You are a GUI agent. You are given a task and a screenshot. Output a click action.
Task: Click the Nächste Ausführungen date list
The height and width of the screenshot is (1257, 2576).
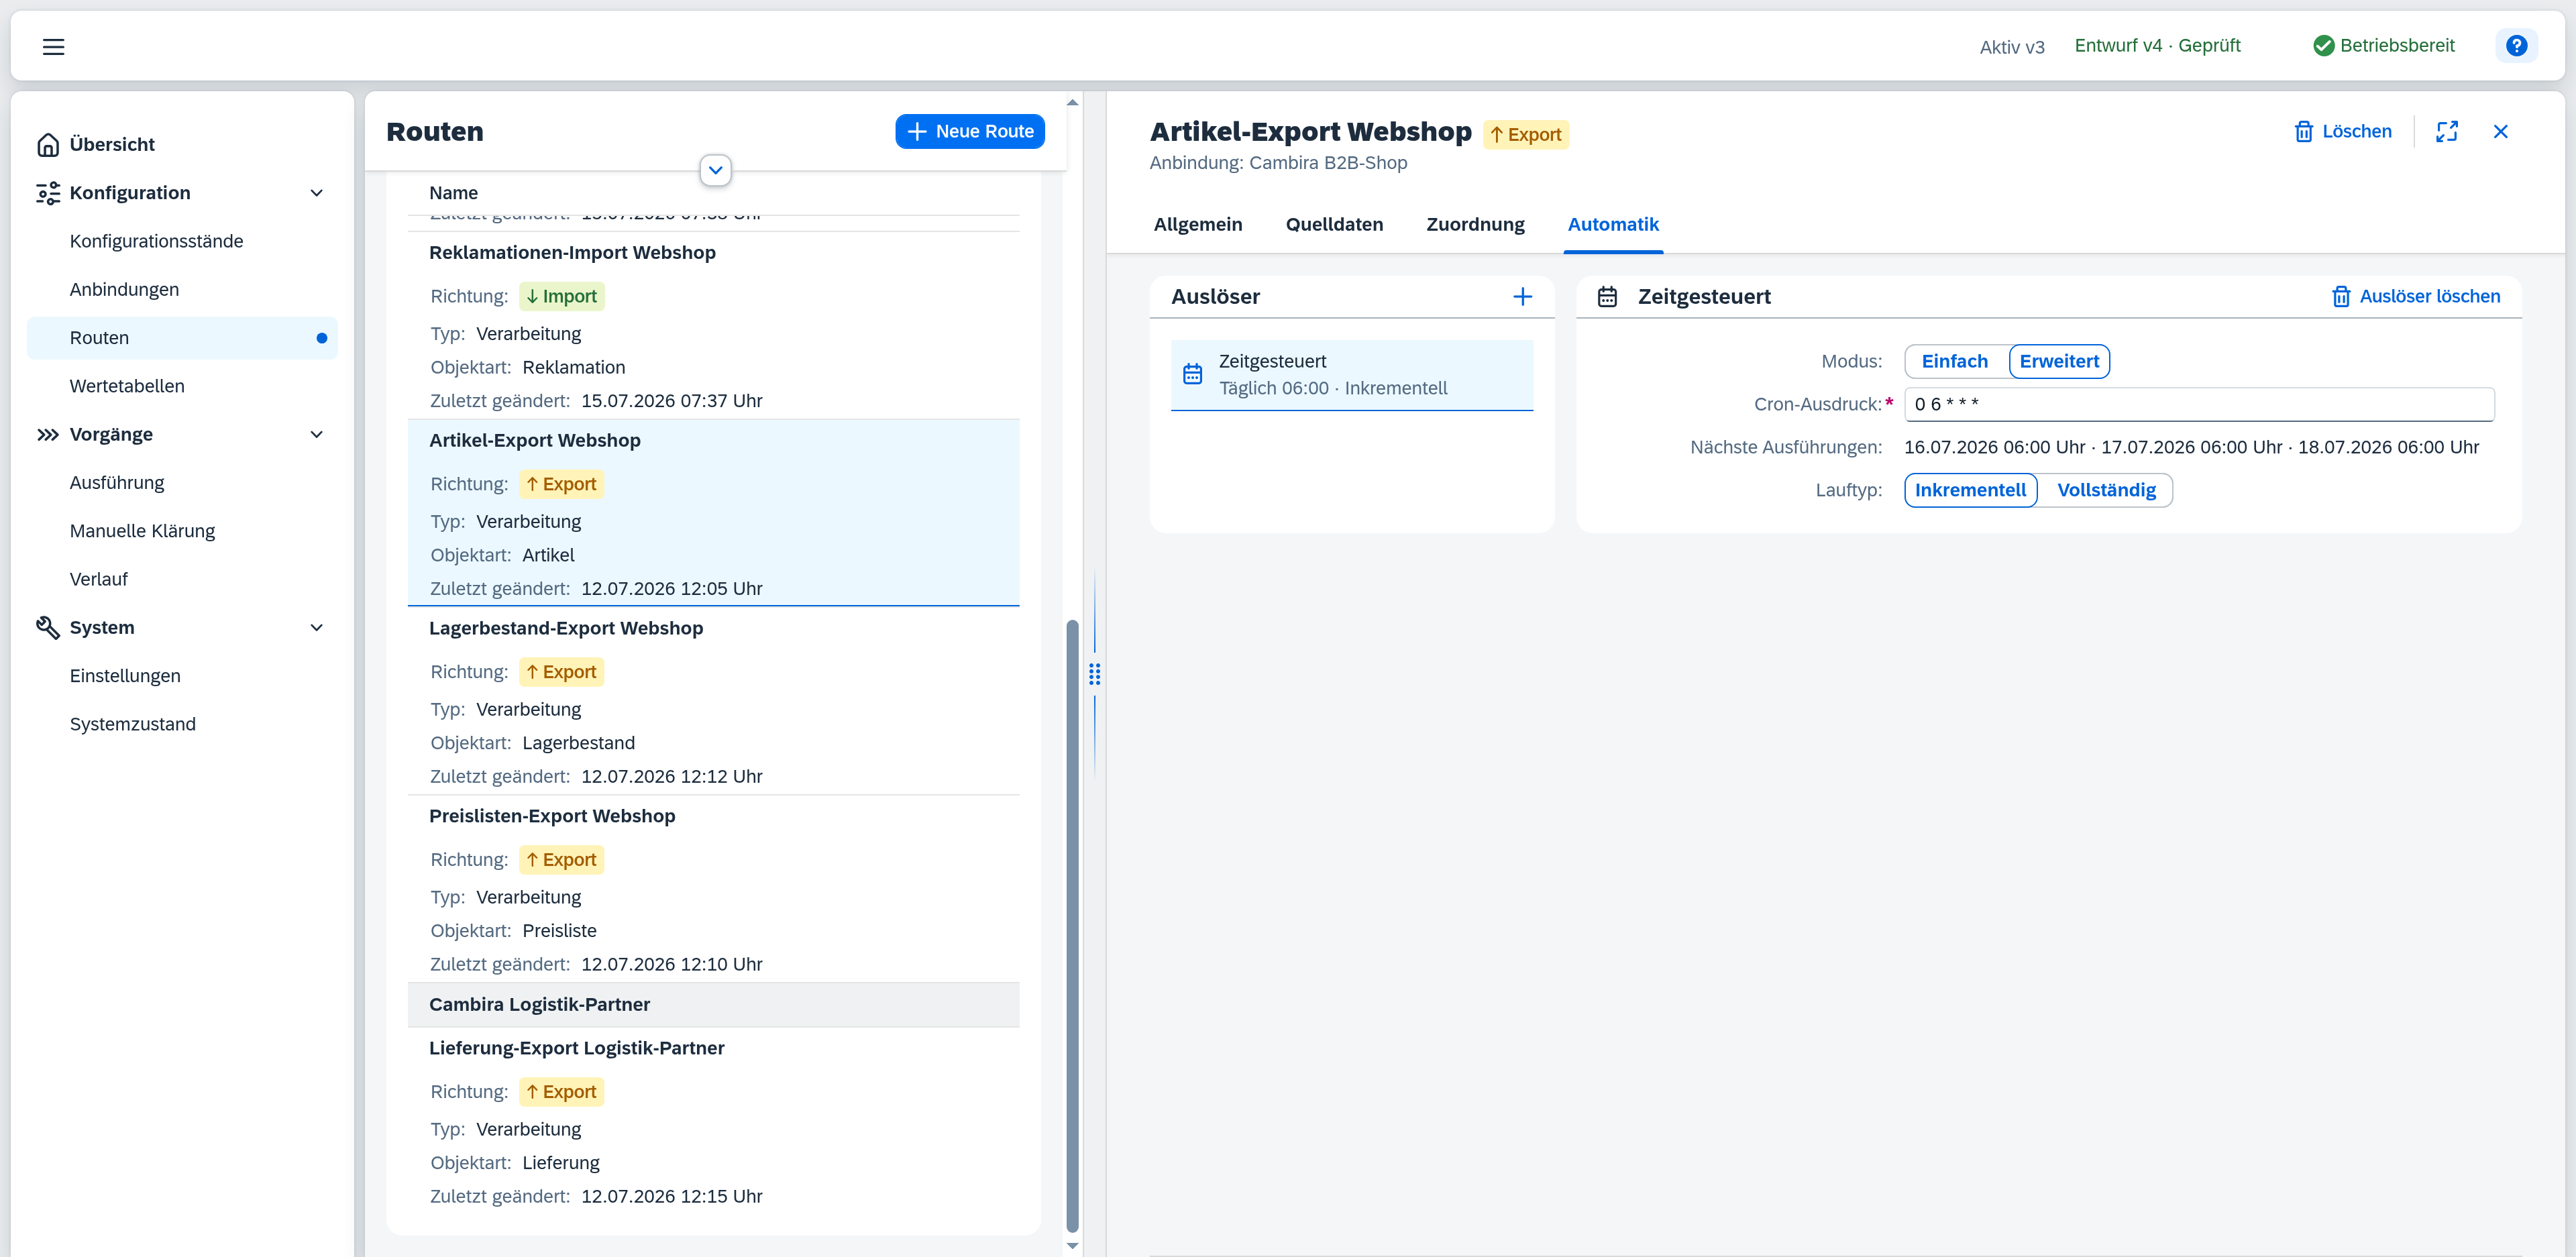[2191, 448]
